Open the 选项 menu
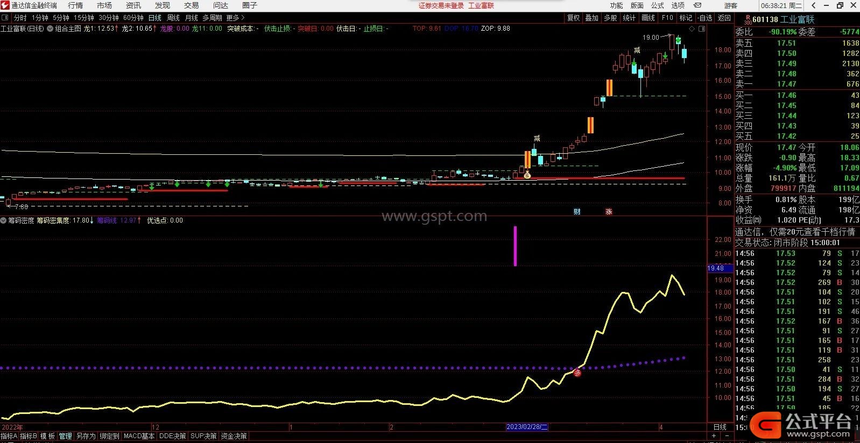Image resolution: width=860 pixels, height=443 pixels. point(678,5)
